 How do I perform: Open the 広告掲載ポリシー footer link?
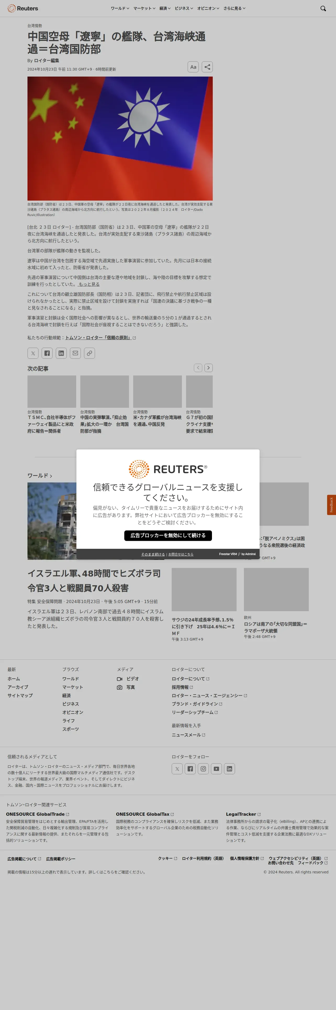point(61,859)
